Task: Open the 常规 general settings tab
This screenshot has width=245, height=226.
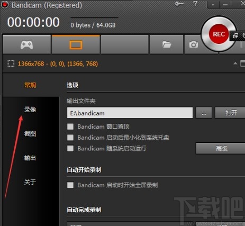Action: (30, 85)
